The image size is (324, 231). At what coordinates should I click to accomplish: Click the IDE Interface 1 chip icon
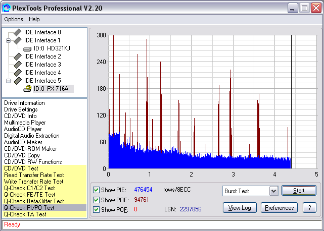[18, 40]
